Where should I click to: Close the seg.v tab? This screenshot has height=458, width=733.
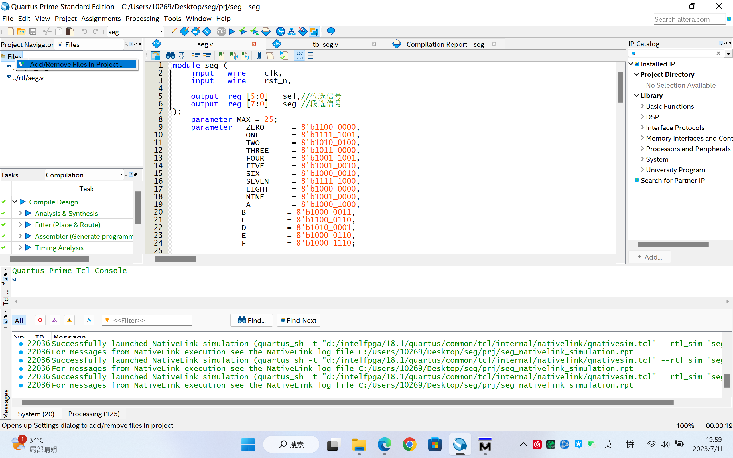(x=253, y=44)
